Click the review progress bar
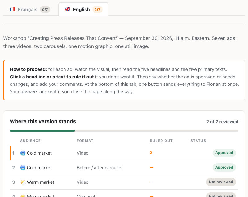Screen dimensions: 248x197 [124, 131]
